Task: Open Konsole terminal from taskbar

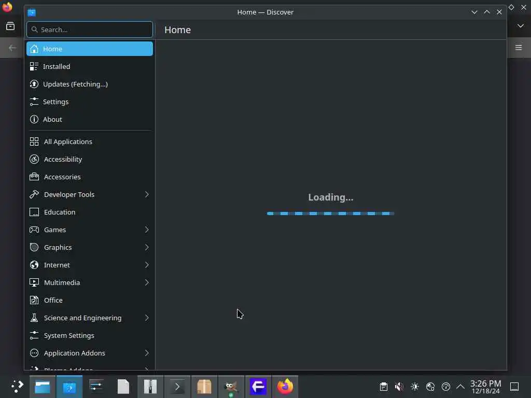Action: [177, 387]
